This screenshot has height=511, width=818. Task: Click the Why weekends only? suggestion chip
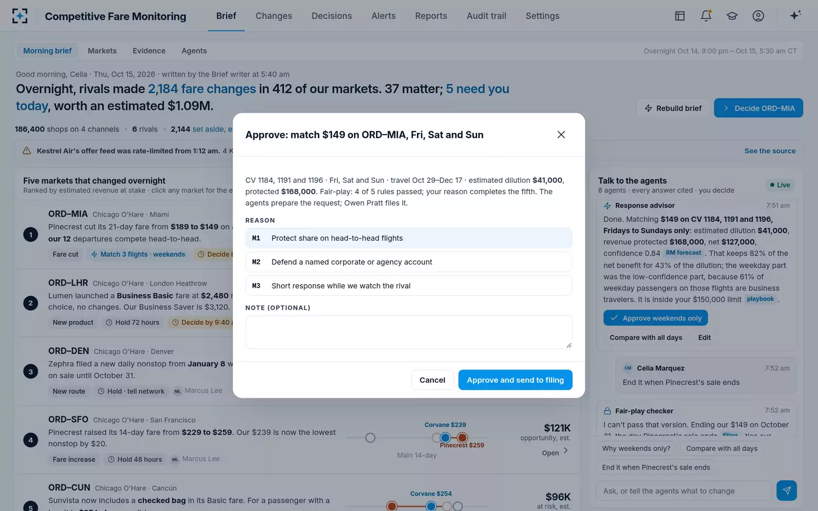click(636, 449)
